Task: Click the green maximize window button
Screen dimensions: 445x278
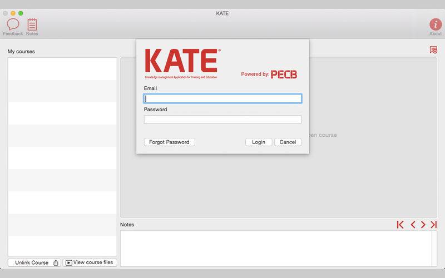Action: (21, 13)
